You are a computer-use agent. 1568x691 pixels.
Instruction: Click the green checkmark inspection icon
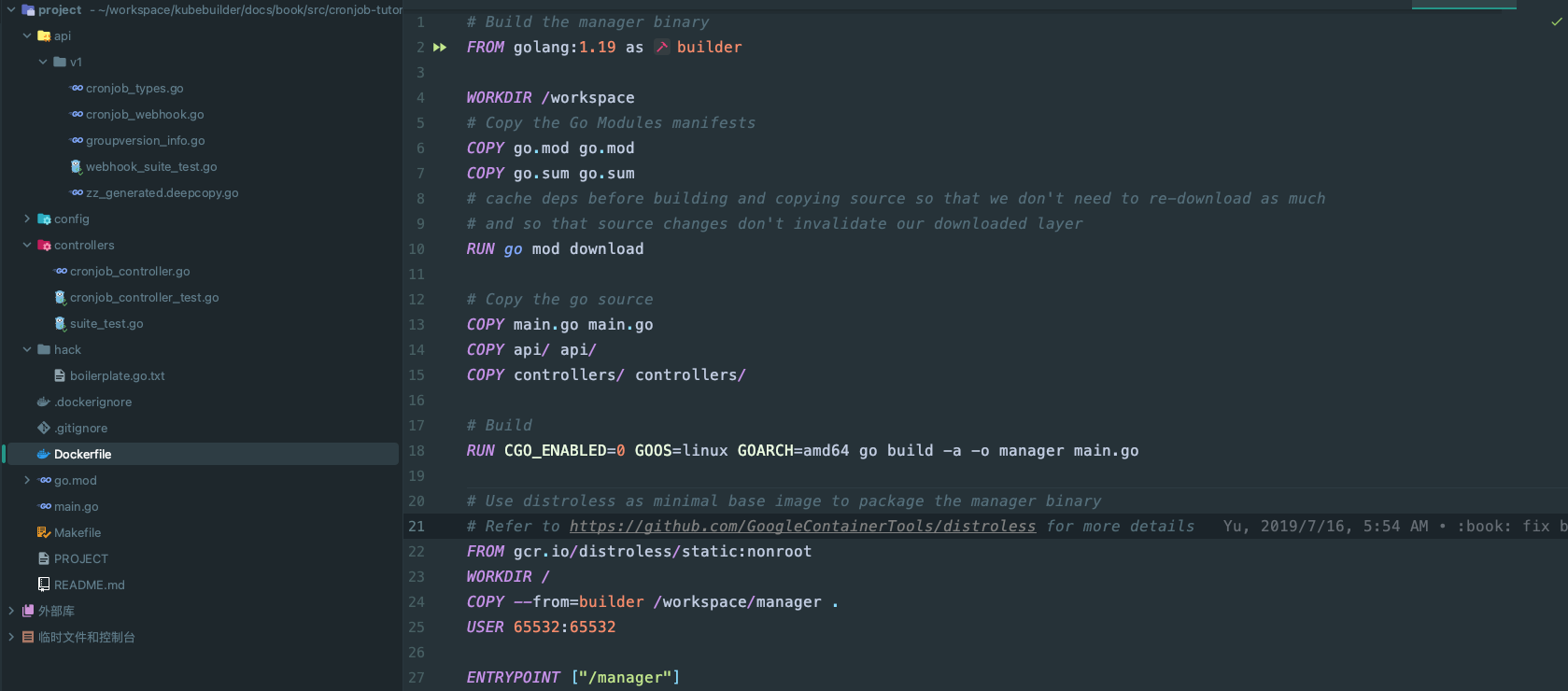1556,21
